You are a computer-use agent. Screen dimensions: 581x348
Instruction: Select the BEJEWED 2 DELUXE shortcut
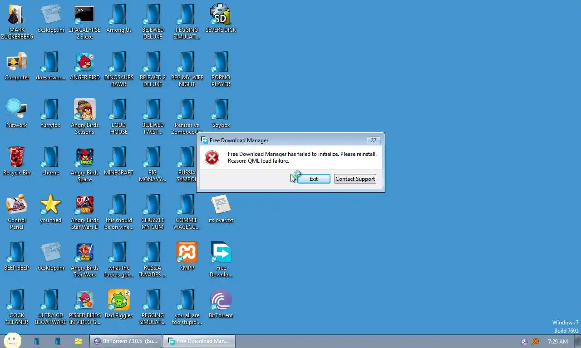pyautogui.click(x=153, y=69)
